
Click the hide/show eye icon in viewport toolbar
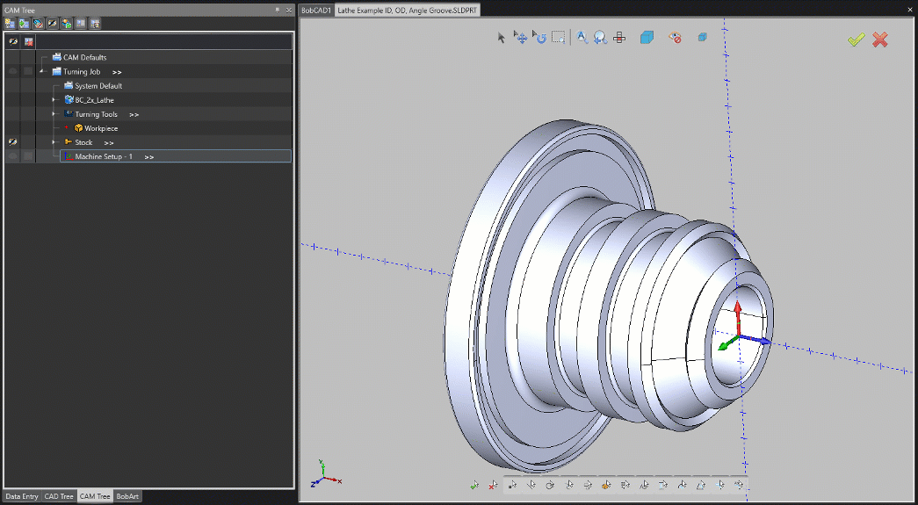[675, 38]
